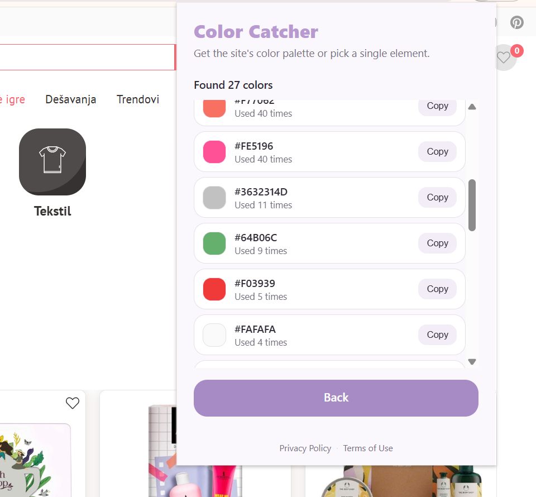
Task: Click the '#FAFAFA' hex code text
Action: [x=255, y=329]
